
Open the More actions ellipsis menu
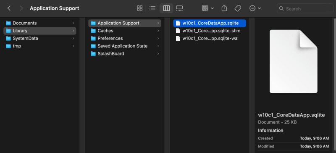point(255,8)
